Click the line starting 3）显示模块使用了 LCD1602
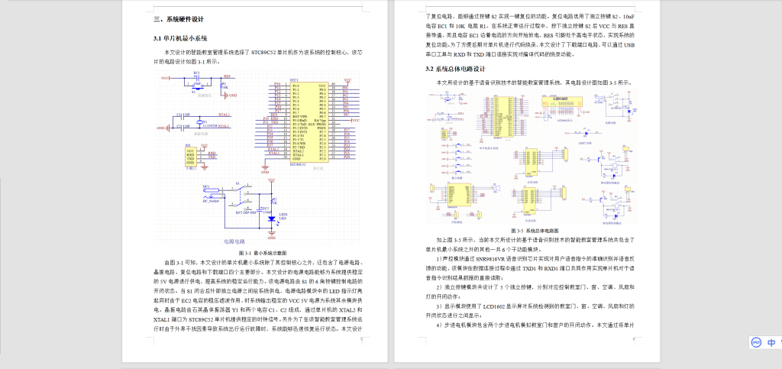Screen dimensions: 782x369 535,306
